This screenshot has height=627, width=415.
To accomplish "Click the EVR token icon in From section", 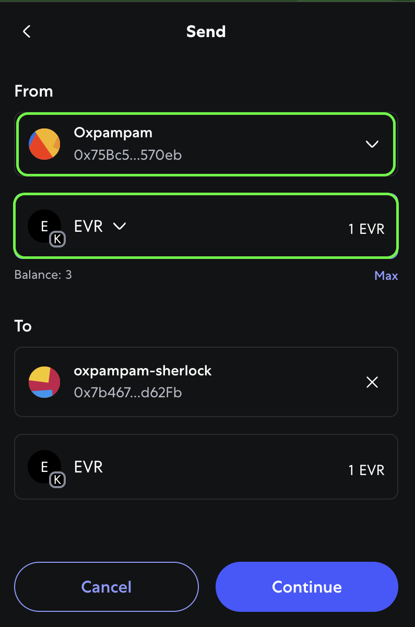I will (44, 226).
